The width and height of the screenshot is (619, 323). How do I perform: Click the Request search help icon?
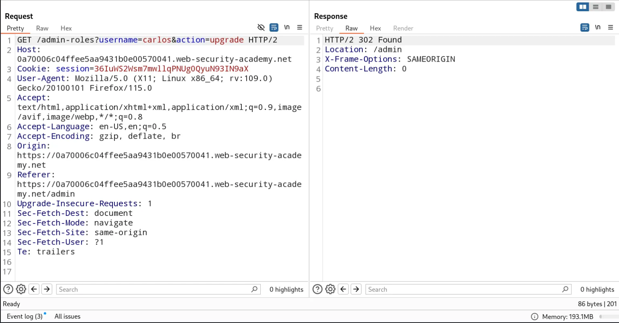[x=8, y=289]
